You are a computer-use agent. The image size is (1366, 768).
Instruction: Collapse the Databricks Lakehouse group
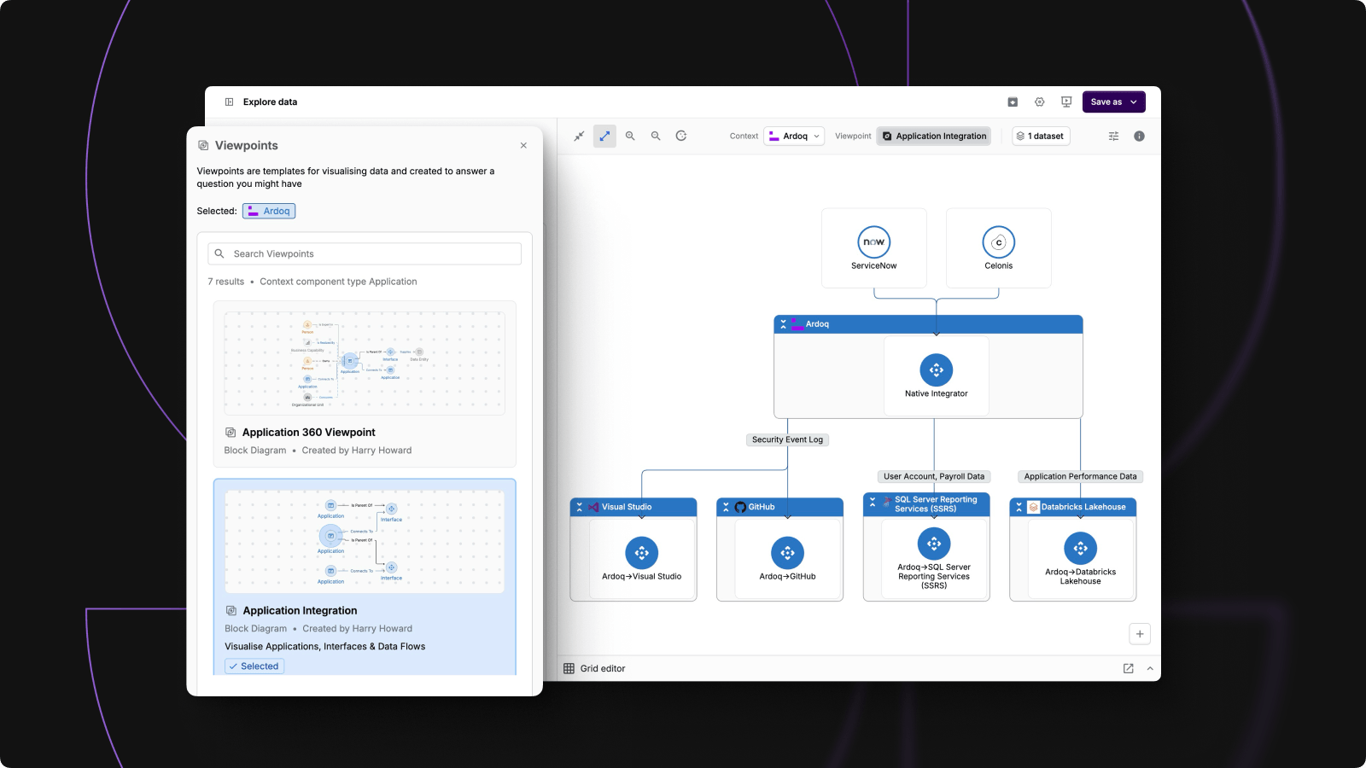pyautogui.click(x=1019, y=507)
